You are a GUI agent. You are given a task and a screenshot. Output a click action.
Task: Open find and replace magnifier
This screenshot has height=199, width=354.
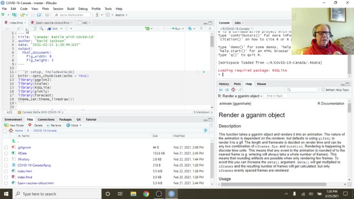click(41, 29)
